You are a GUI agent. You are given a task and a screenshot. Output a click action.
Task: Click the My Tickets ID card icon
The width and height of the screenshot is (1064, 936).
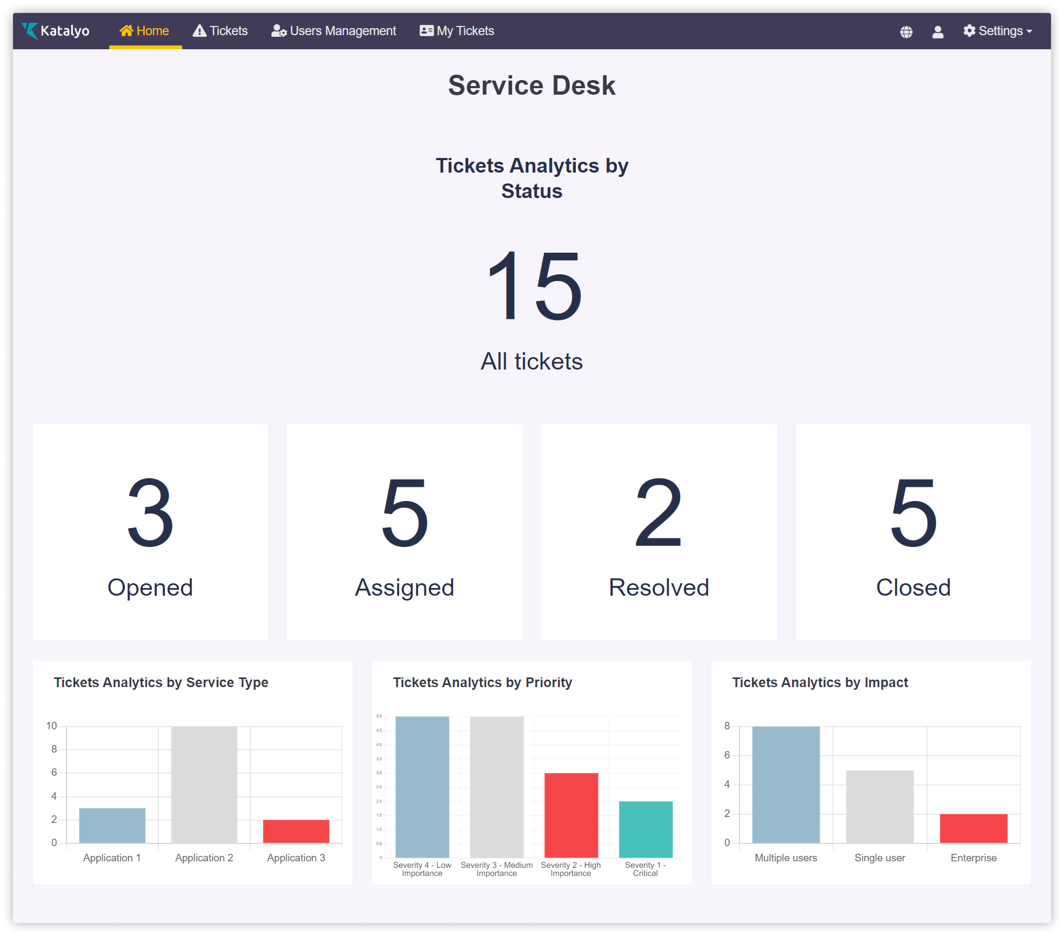(x=427, y=31)
